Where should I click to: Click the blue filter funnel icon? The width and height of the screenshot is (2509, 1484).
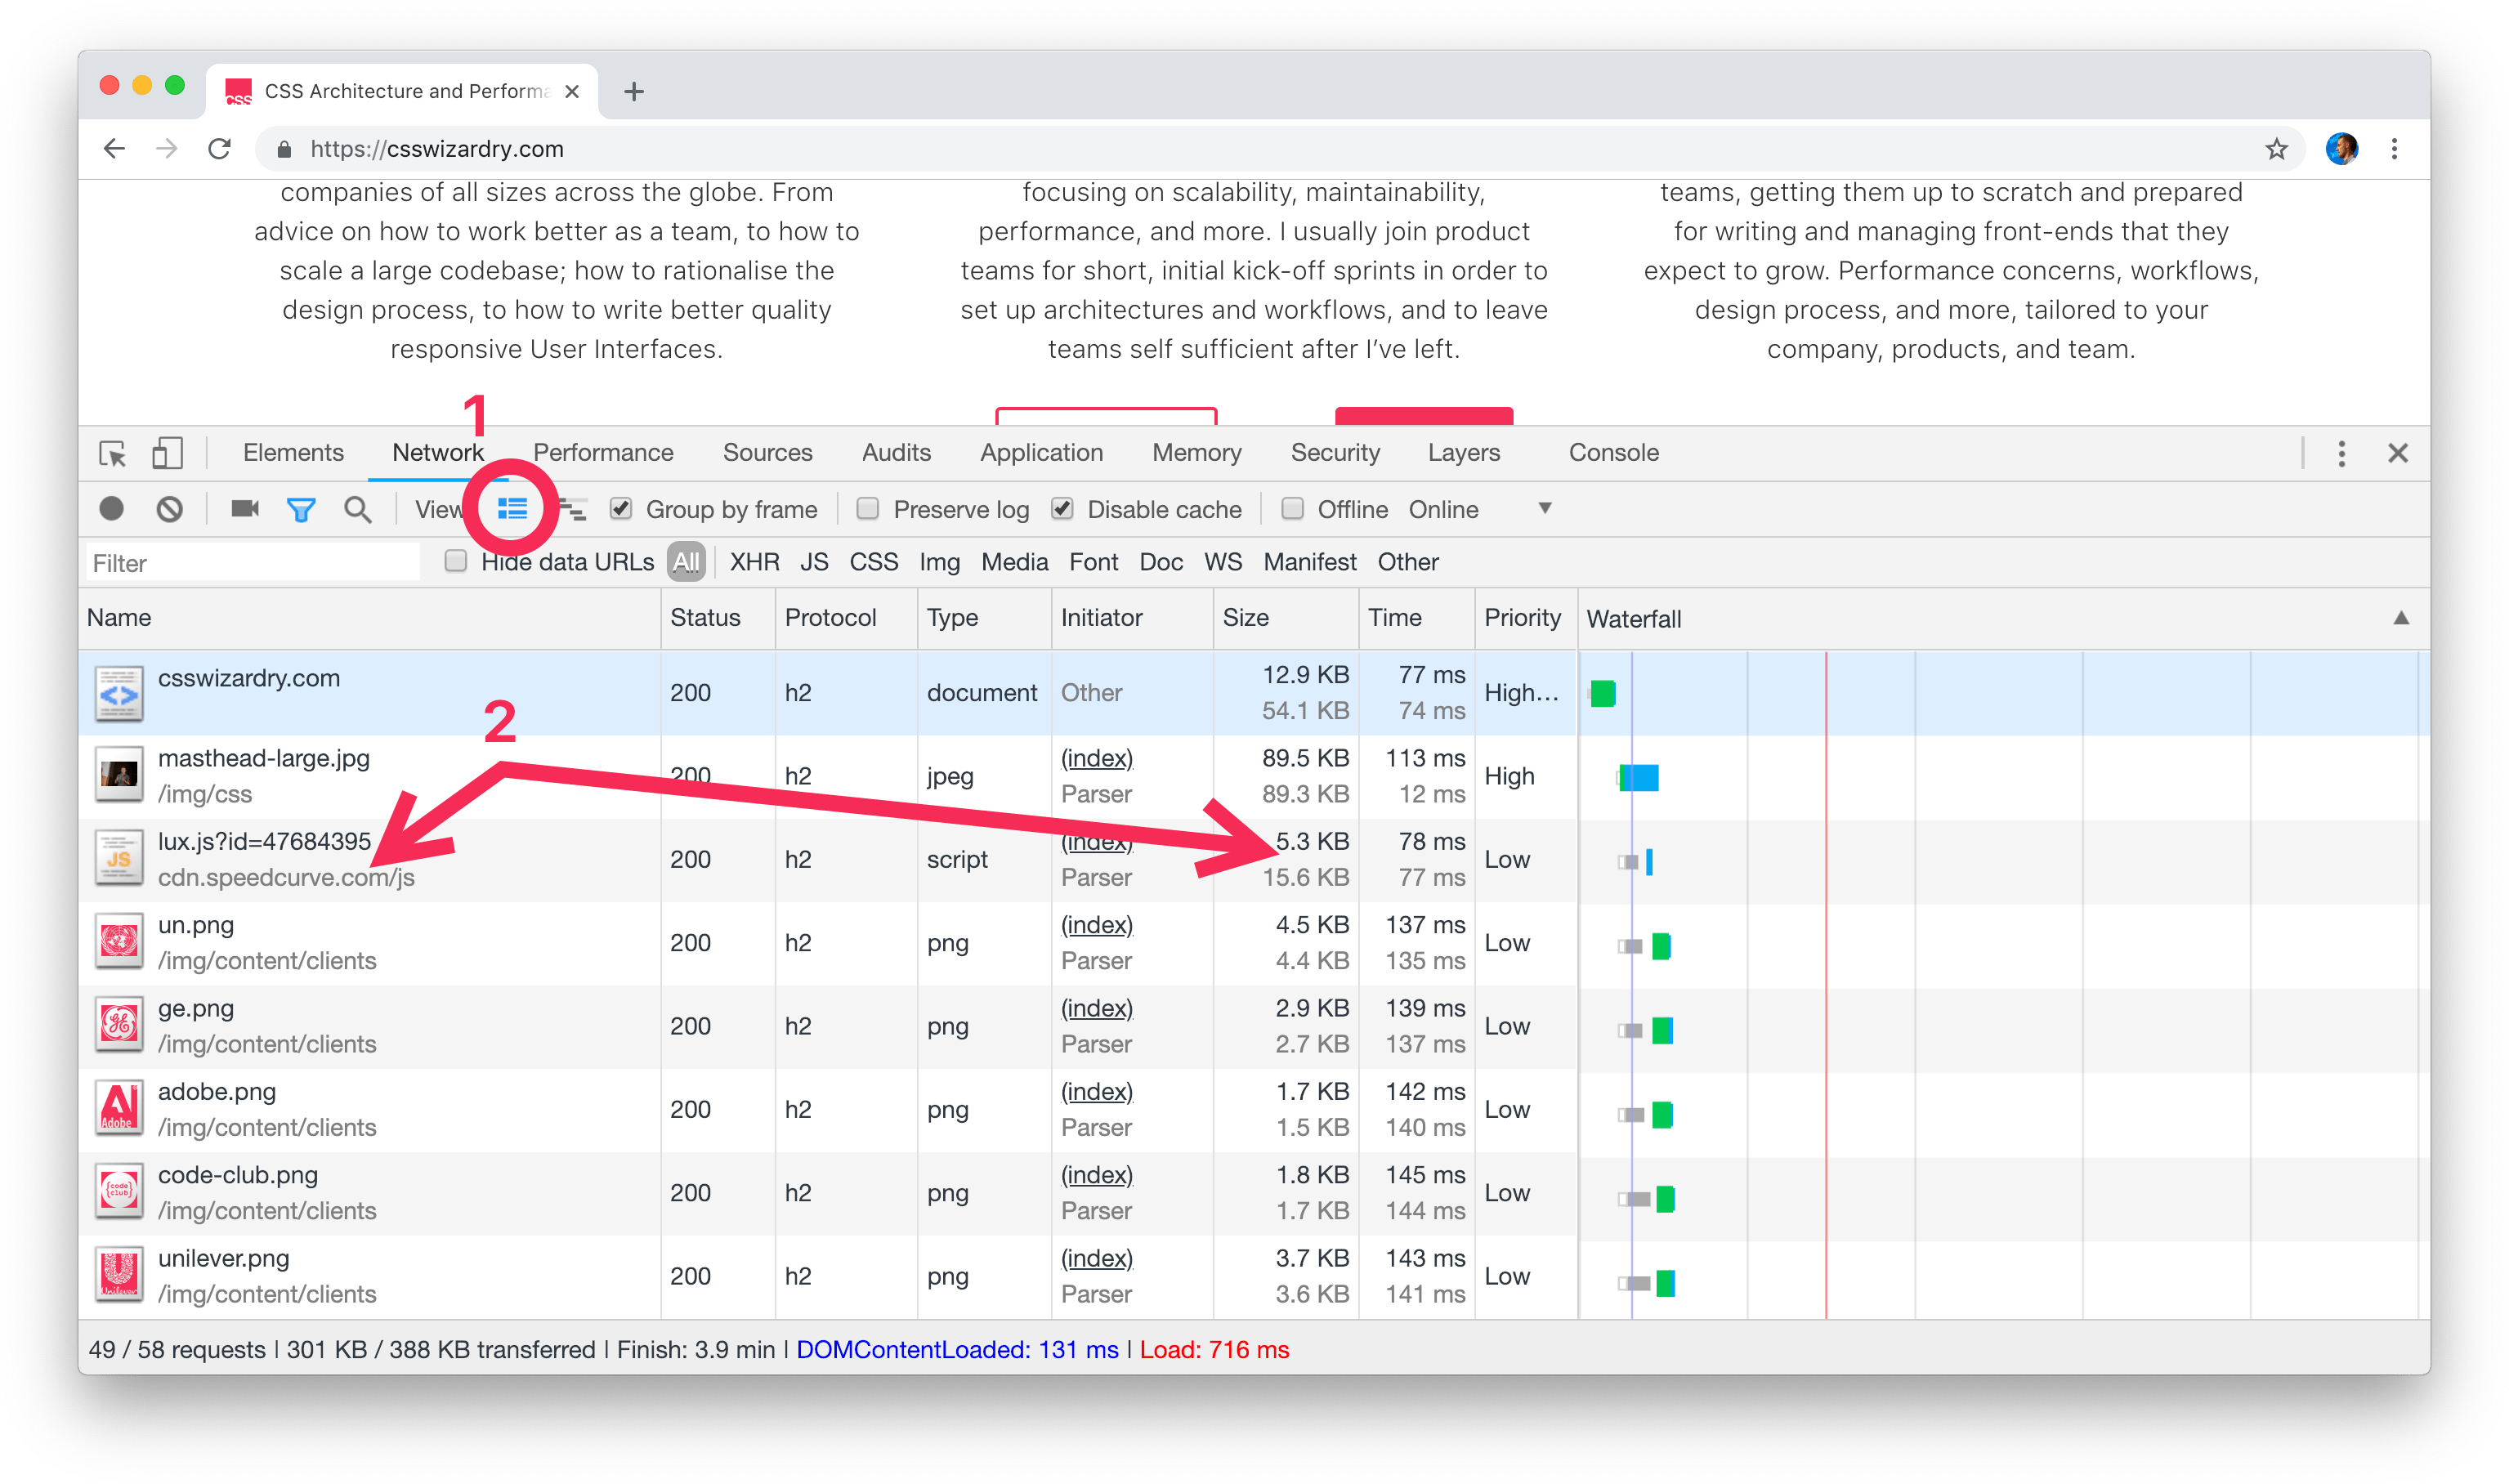[300, 510]
